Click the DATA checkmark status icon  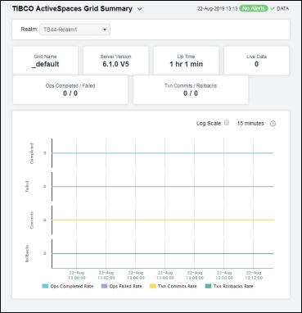273,8
